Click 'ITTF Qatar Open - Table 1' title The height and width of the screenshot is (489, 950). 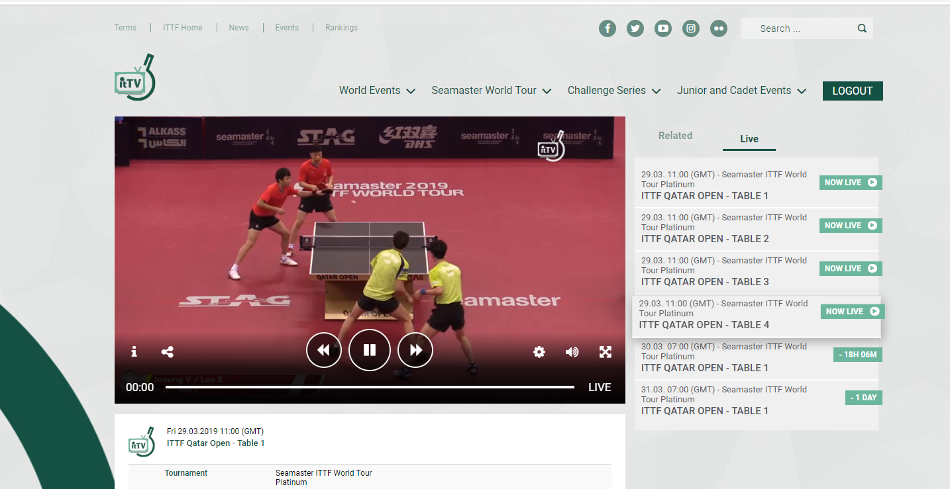coord(216,443)
